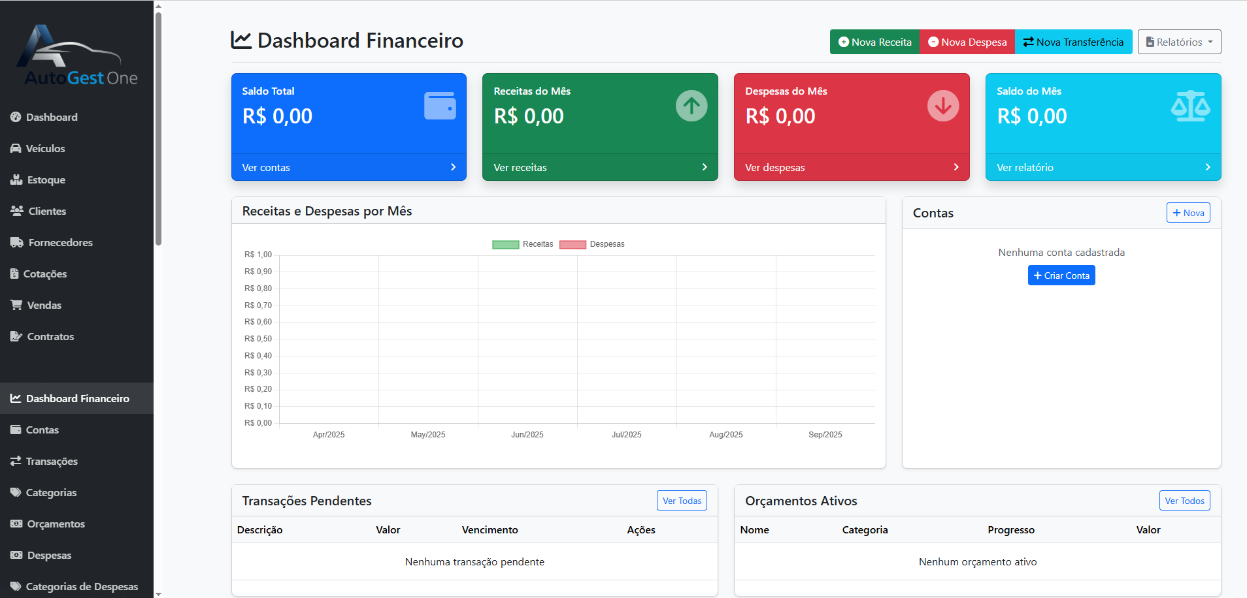Screen dimensions: 1247x598
Task: Click the balance scale icon in Saldo do Mês
Action: coord(1190,106)
